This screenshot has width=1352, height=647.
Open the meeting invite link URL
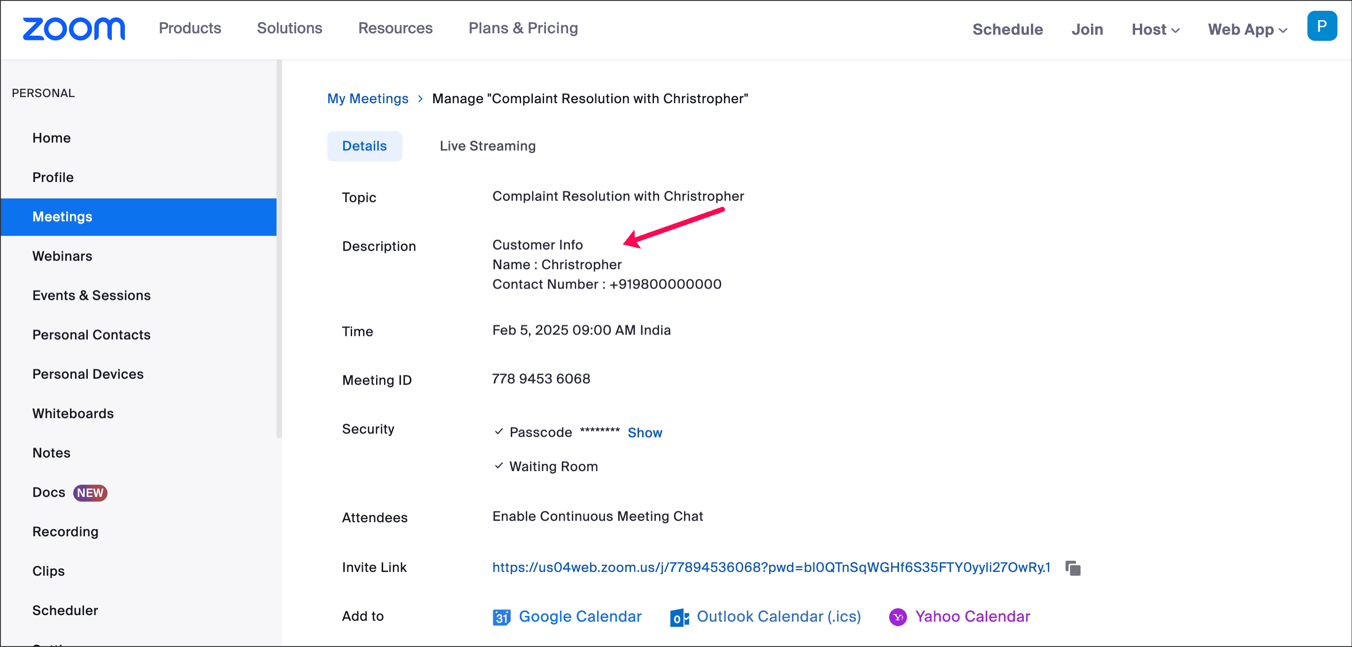pos(771,568)
